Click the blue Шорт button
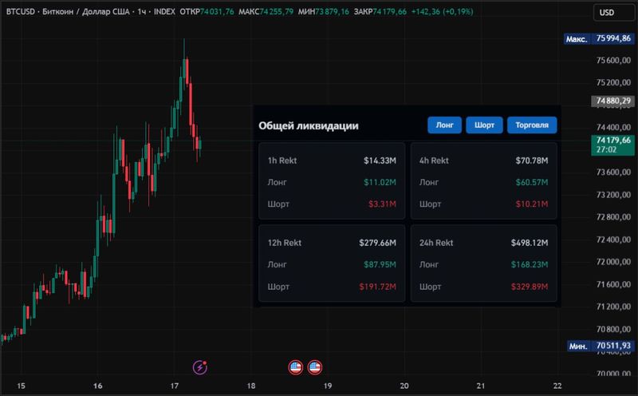The width and height of the screenshot is (638, 396). coord(484,125)
